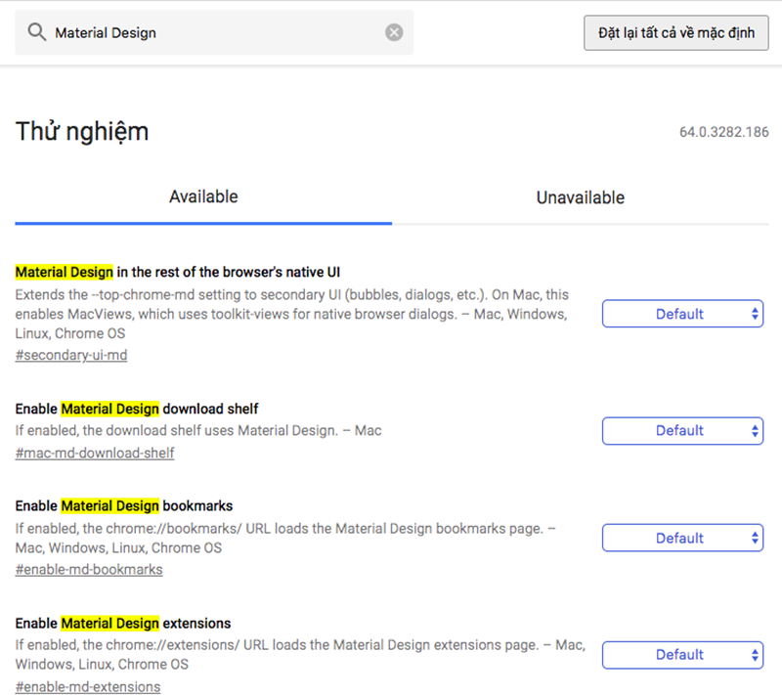Click the Thử nghiệm page heading
782x695 pixels.
[82, 132]
